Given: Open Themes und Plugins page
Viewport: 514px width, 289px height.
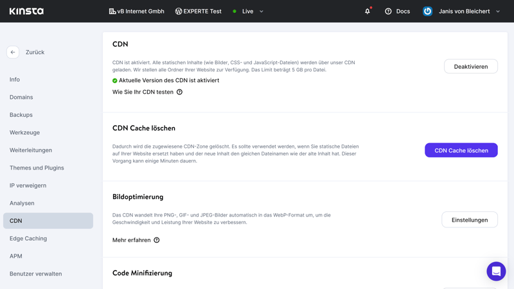Looking at the screenshot, I should point(37,168).
